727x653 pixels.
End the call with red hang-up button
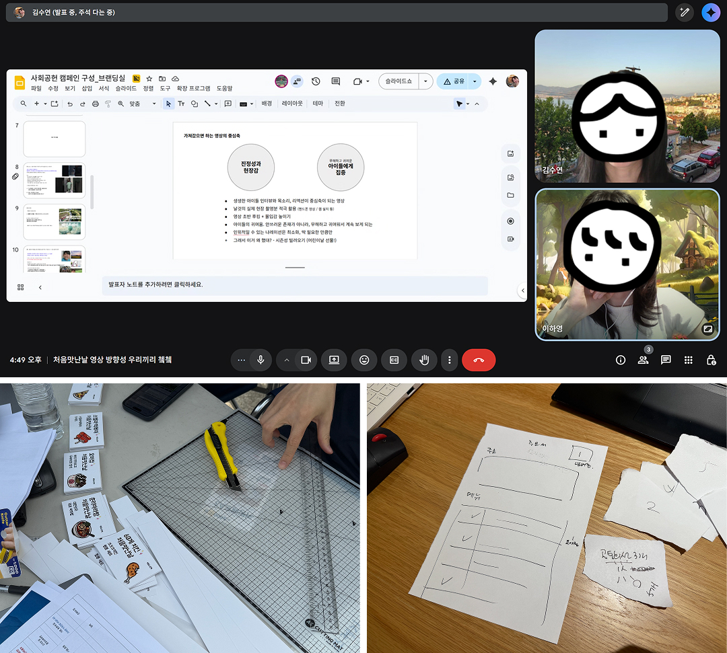pyautogui.click(x=479, y=360)
